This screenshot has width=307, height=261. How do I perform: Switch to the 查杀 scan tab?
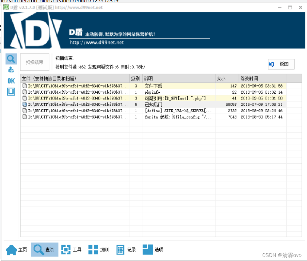tap(45, 250)
